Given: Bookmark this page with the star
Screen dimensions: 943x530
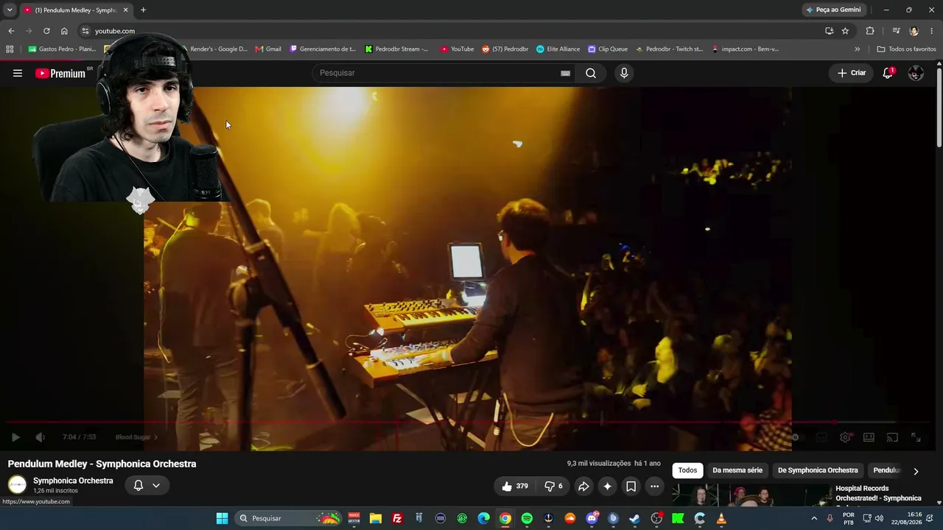Looking at the screenshot, I should point(845,31).
